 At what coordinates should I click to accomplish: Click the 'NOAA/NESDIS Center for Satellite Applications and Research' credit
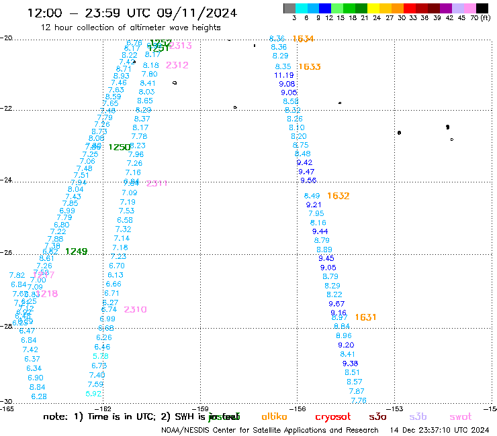270,431
